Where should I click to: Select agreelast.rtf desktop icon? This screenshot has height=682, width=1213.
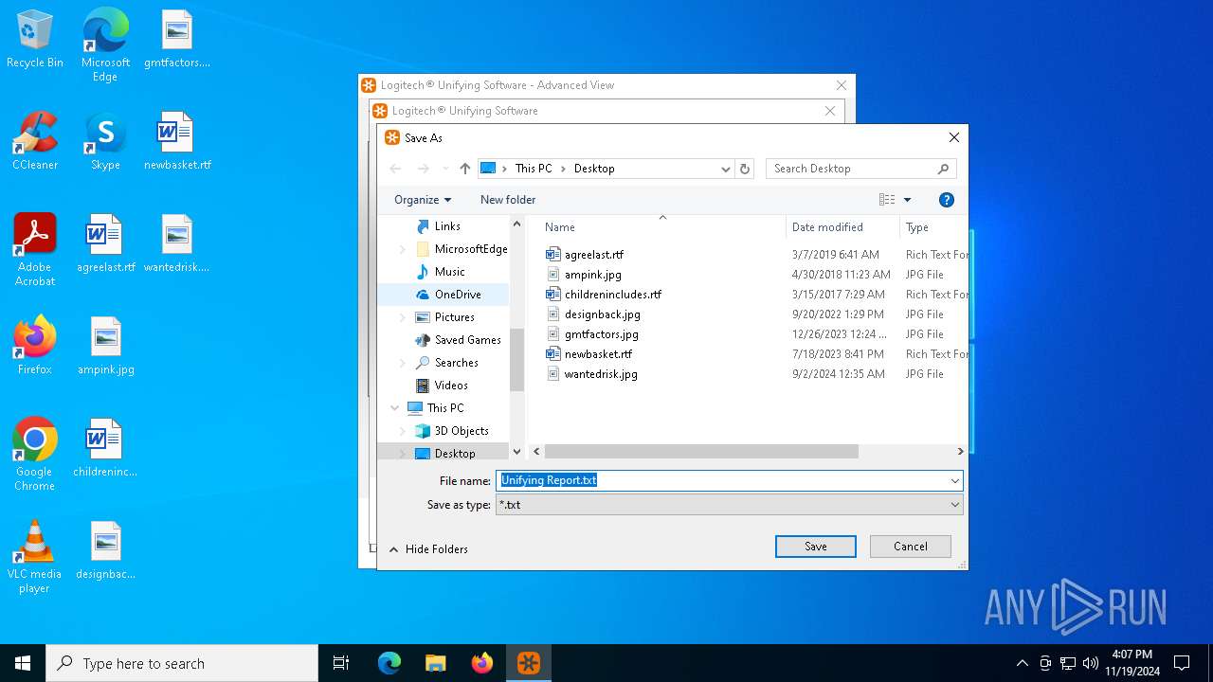pyautogui.click(x=105, y=244)
